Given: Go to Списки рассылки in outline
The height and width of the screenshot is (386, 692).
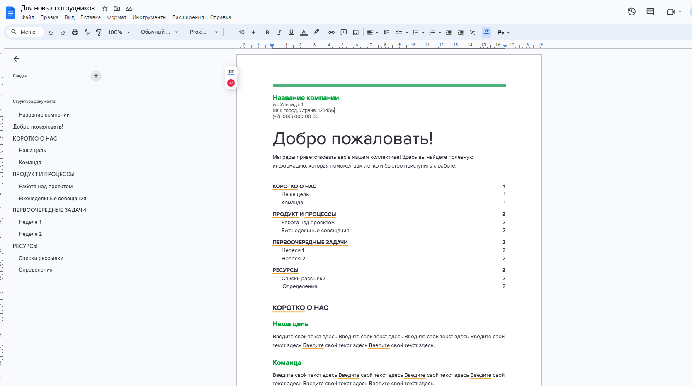Looking at the screenshot, I should click(x=41, y=258).
